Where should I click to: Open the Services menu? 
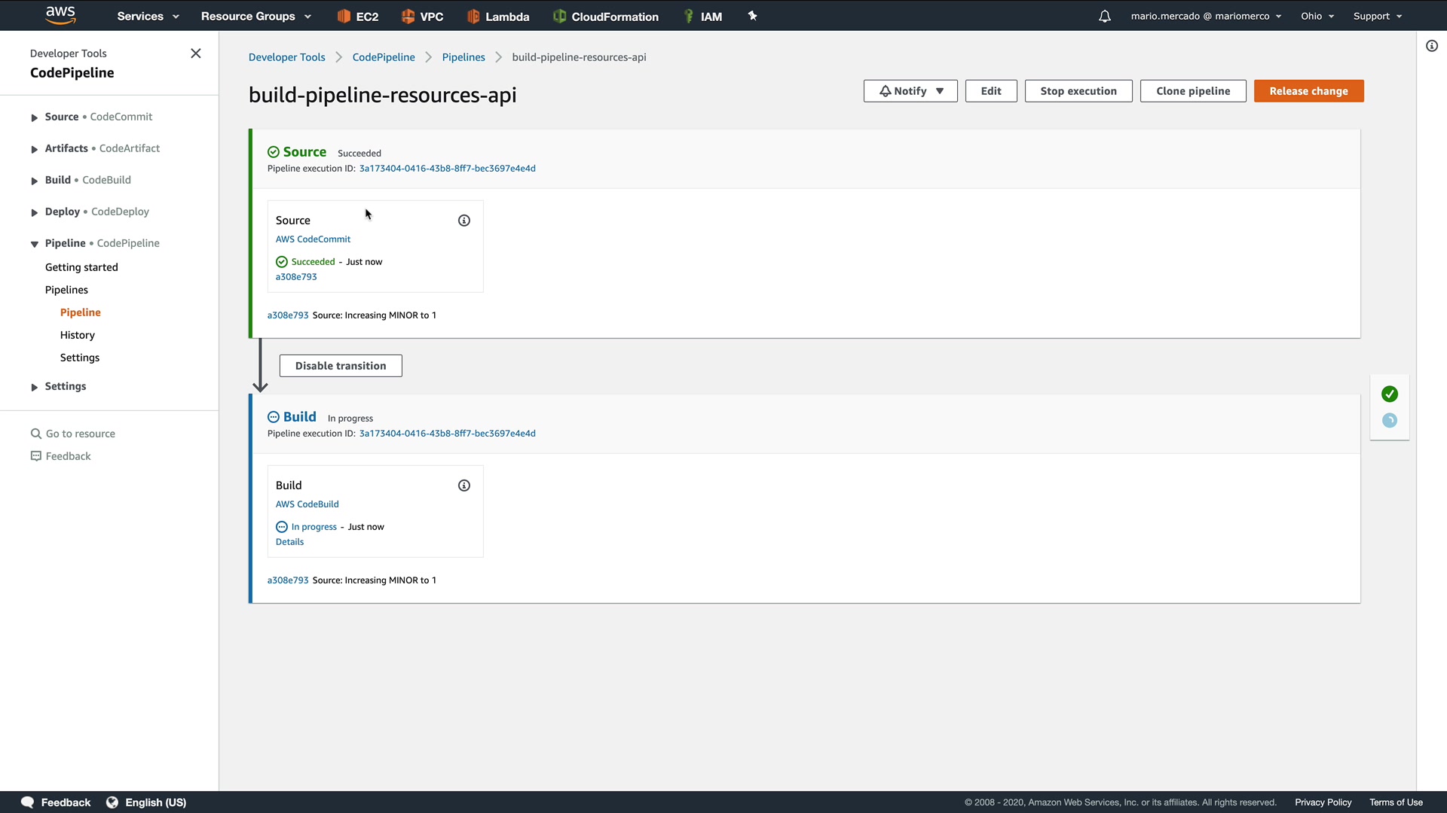[x=148, y=16]
